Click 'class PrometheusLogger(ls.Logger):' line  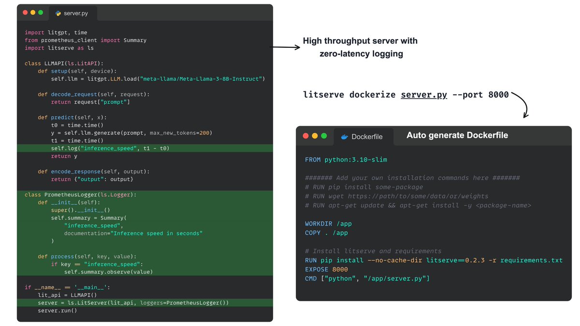[x=81, y=195]
